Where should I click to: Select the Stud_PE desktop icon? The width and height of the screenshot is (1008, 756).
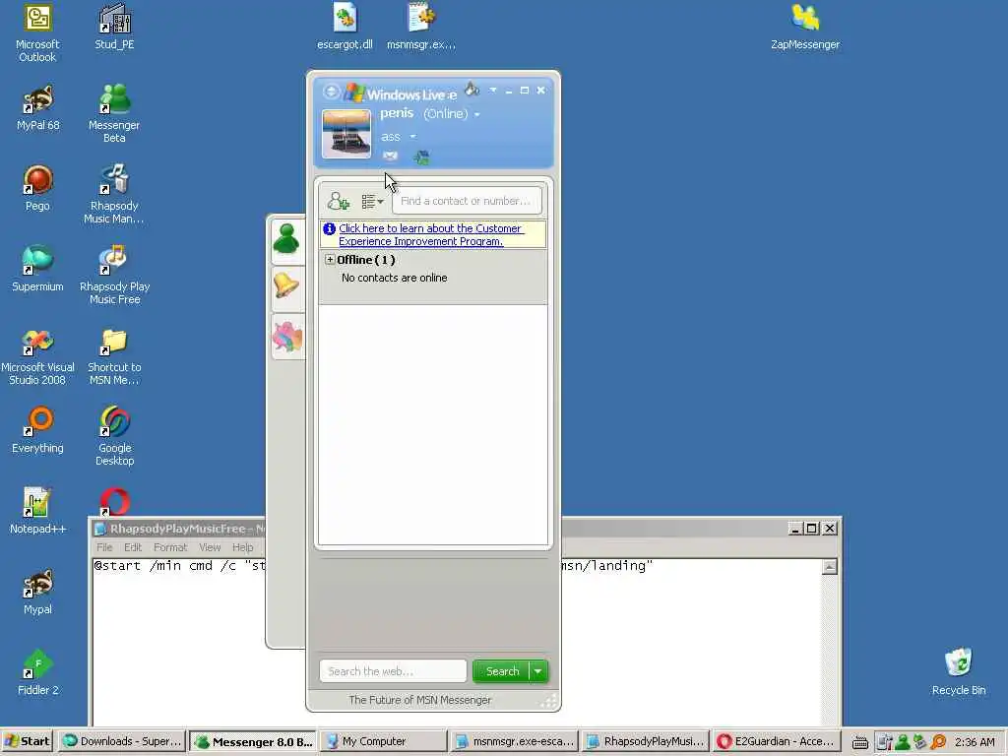click(x=114, y=27)
